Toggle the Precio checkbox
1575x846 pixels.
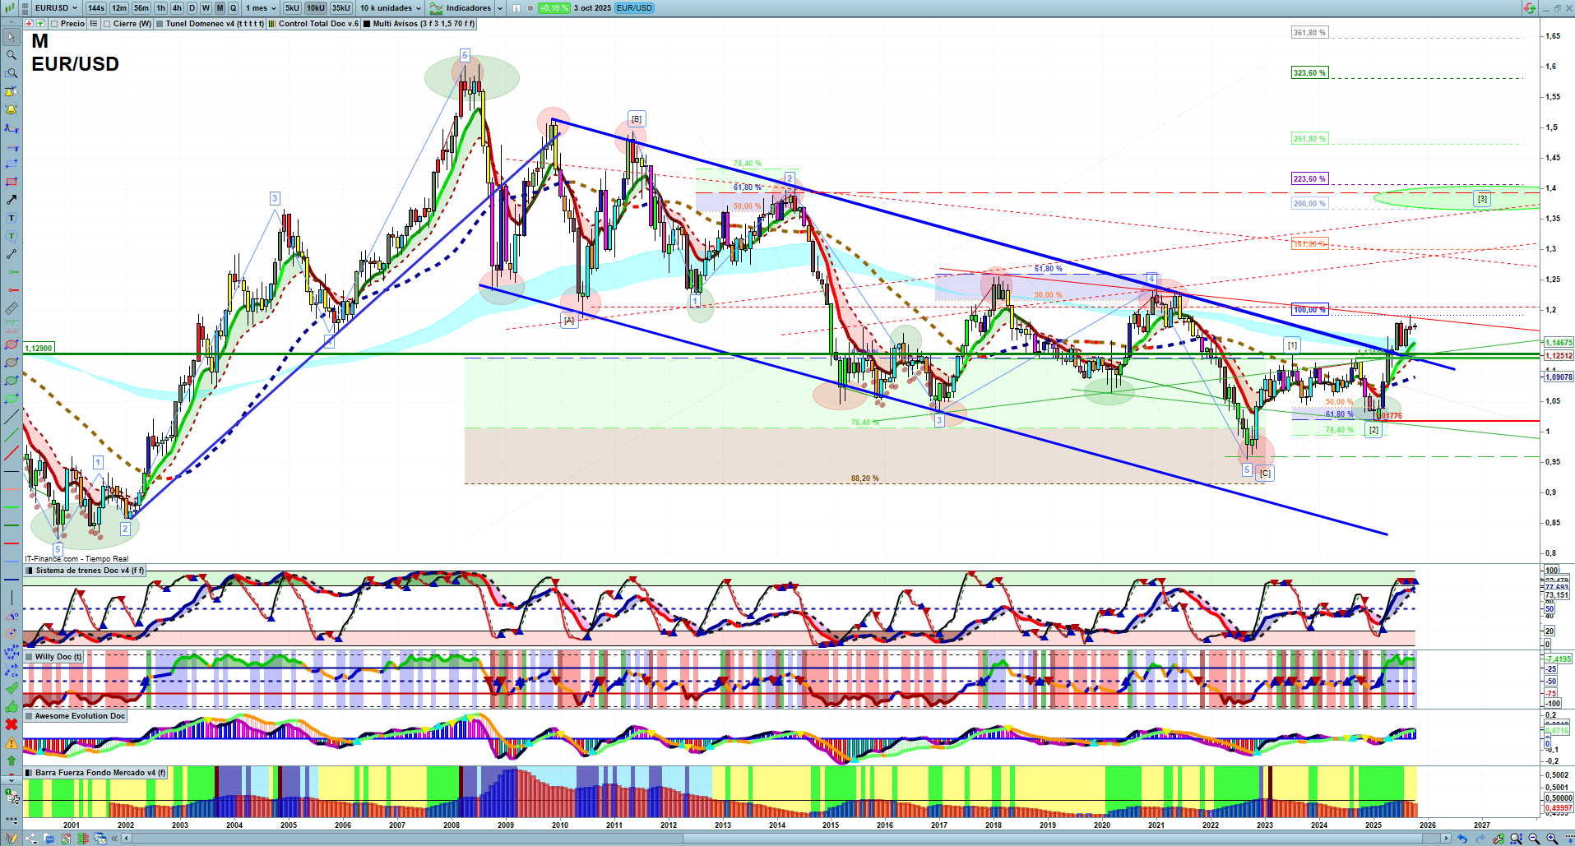coord(54,24)
